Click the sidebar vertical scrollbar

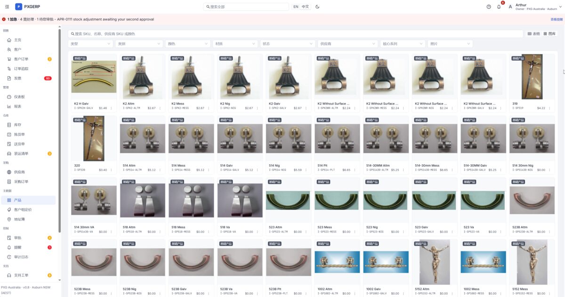[59, 130]
